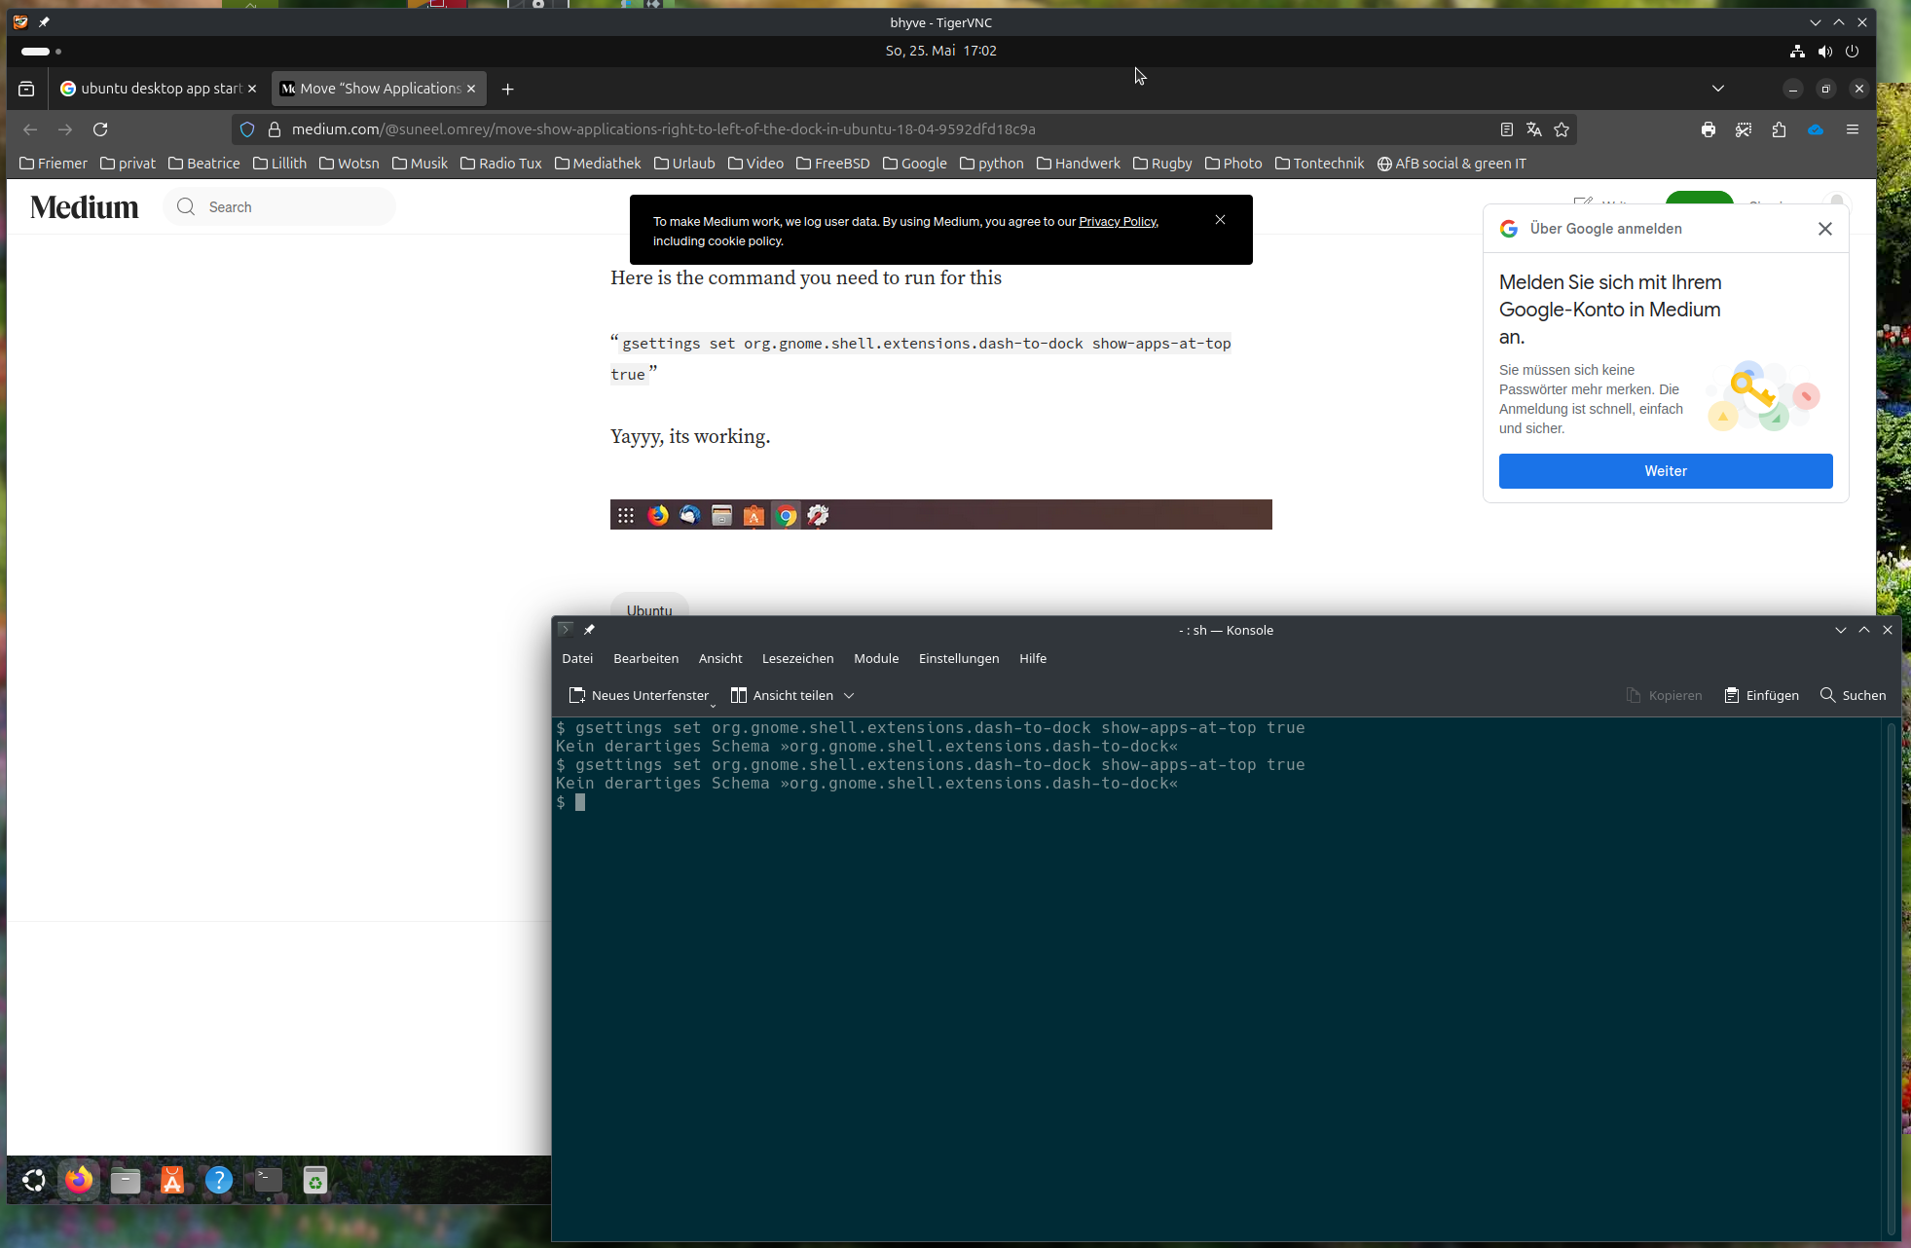Click the Konsole vertical scrollbar
1911x1248 pixels.
pyautogui.click(x=1892, y=978)
